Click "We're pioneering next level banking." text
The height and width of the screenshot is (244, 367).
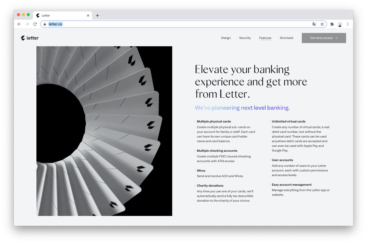pos(242,108)
